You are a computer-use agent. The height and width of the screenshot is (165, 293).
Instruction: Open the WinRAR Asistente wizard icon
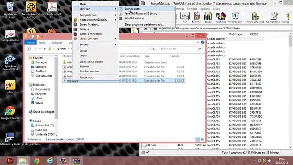tap(221, 17)
